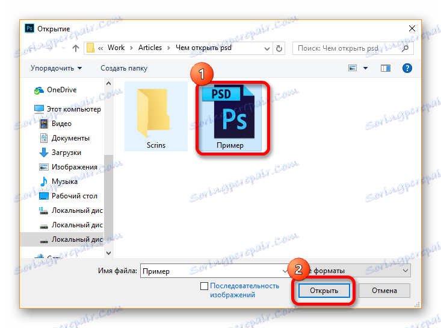
Task: Click Создать папку to create a folder
Action: 124,68
